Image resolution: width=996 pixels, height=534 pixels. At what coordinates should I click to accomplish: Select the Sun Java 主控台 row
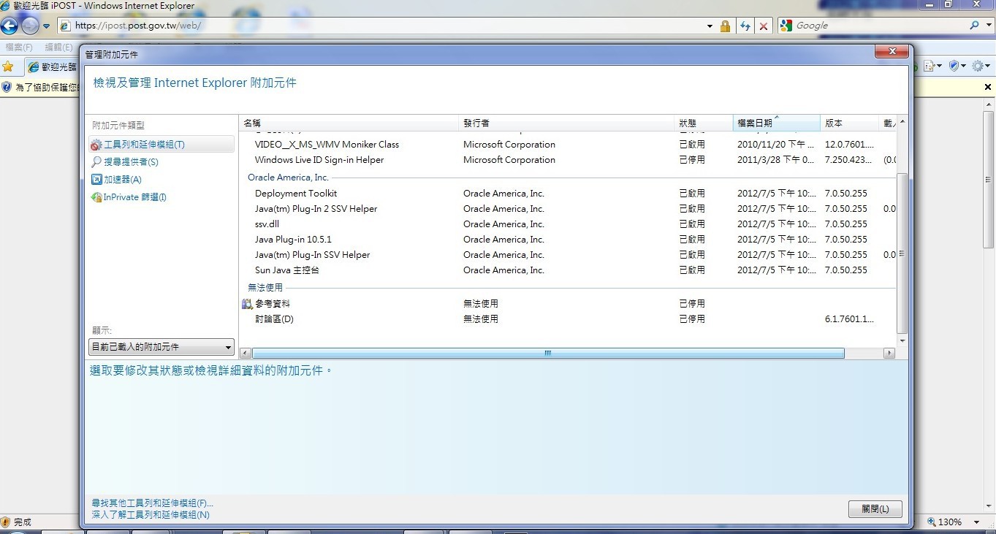tap(568, 270)
